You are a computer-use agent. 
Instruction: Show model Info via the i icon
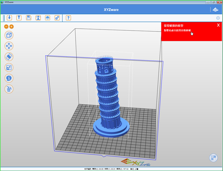(x=9, y=78)
